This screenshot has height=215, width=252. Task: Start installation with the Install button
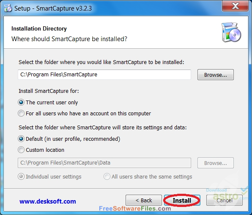[182, 200]
